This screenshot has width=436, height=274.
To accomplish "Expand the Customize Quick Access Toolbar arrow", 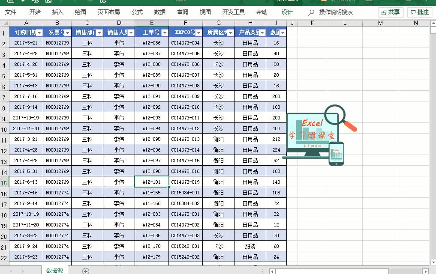I will (x=22, y=2).
